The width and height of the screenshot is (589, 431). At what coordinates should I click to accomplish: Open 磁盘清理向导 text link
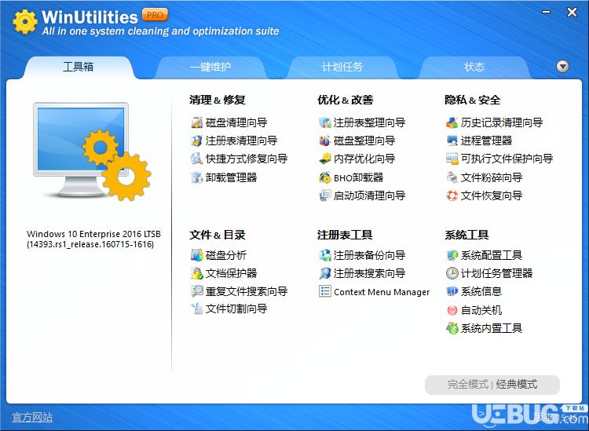[x=236, y=122]
